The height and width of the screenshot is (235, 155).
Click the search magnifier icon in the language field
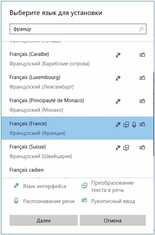141,29
